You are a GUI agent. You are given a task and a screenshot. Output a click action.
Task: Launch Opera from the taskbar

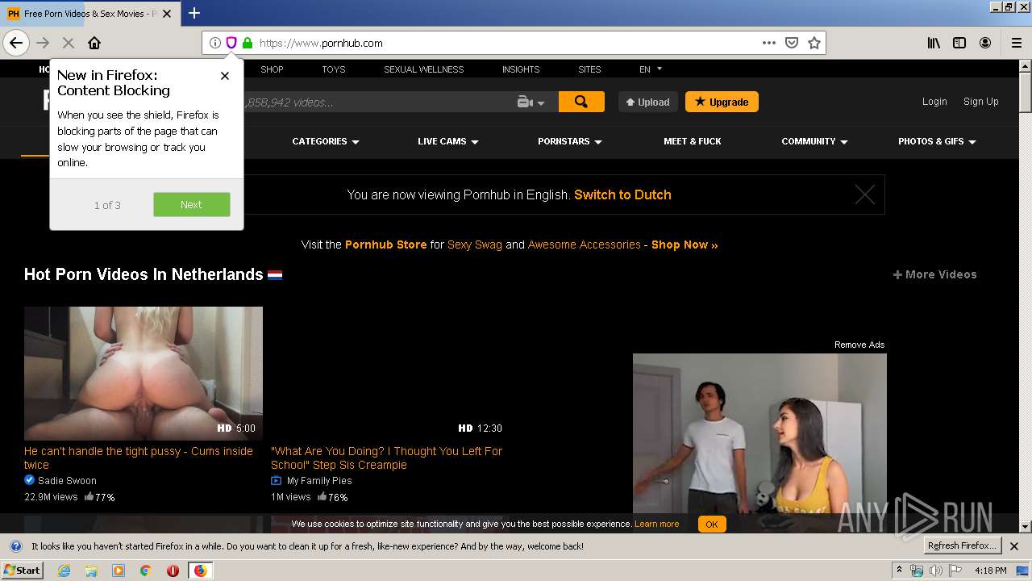(x=173, y=571)
